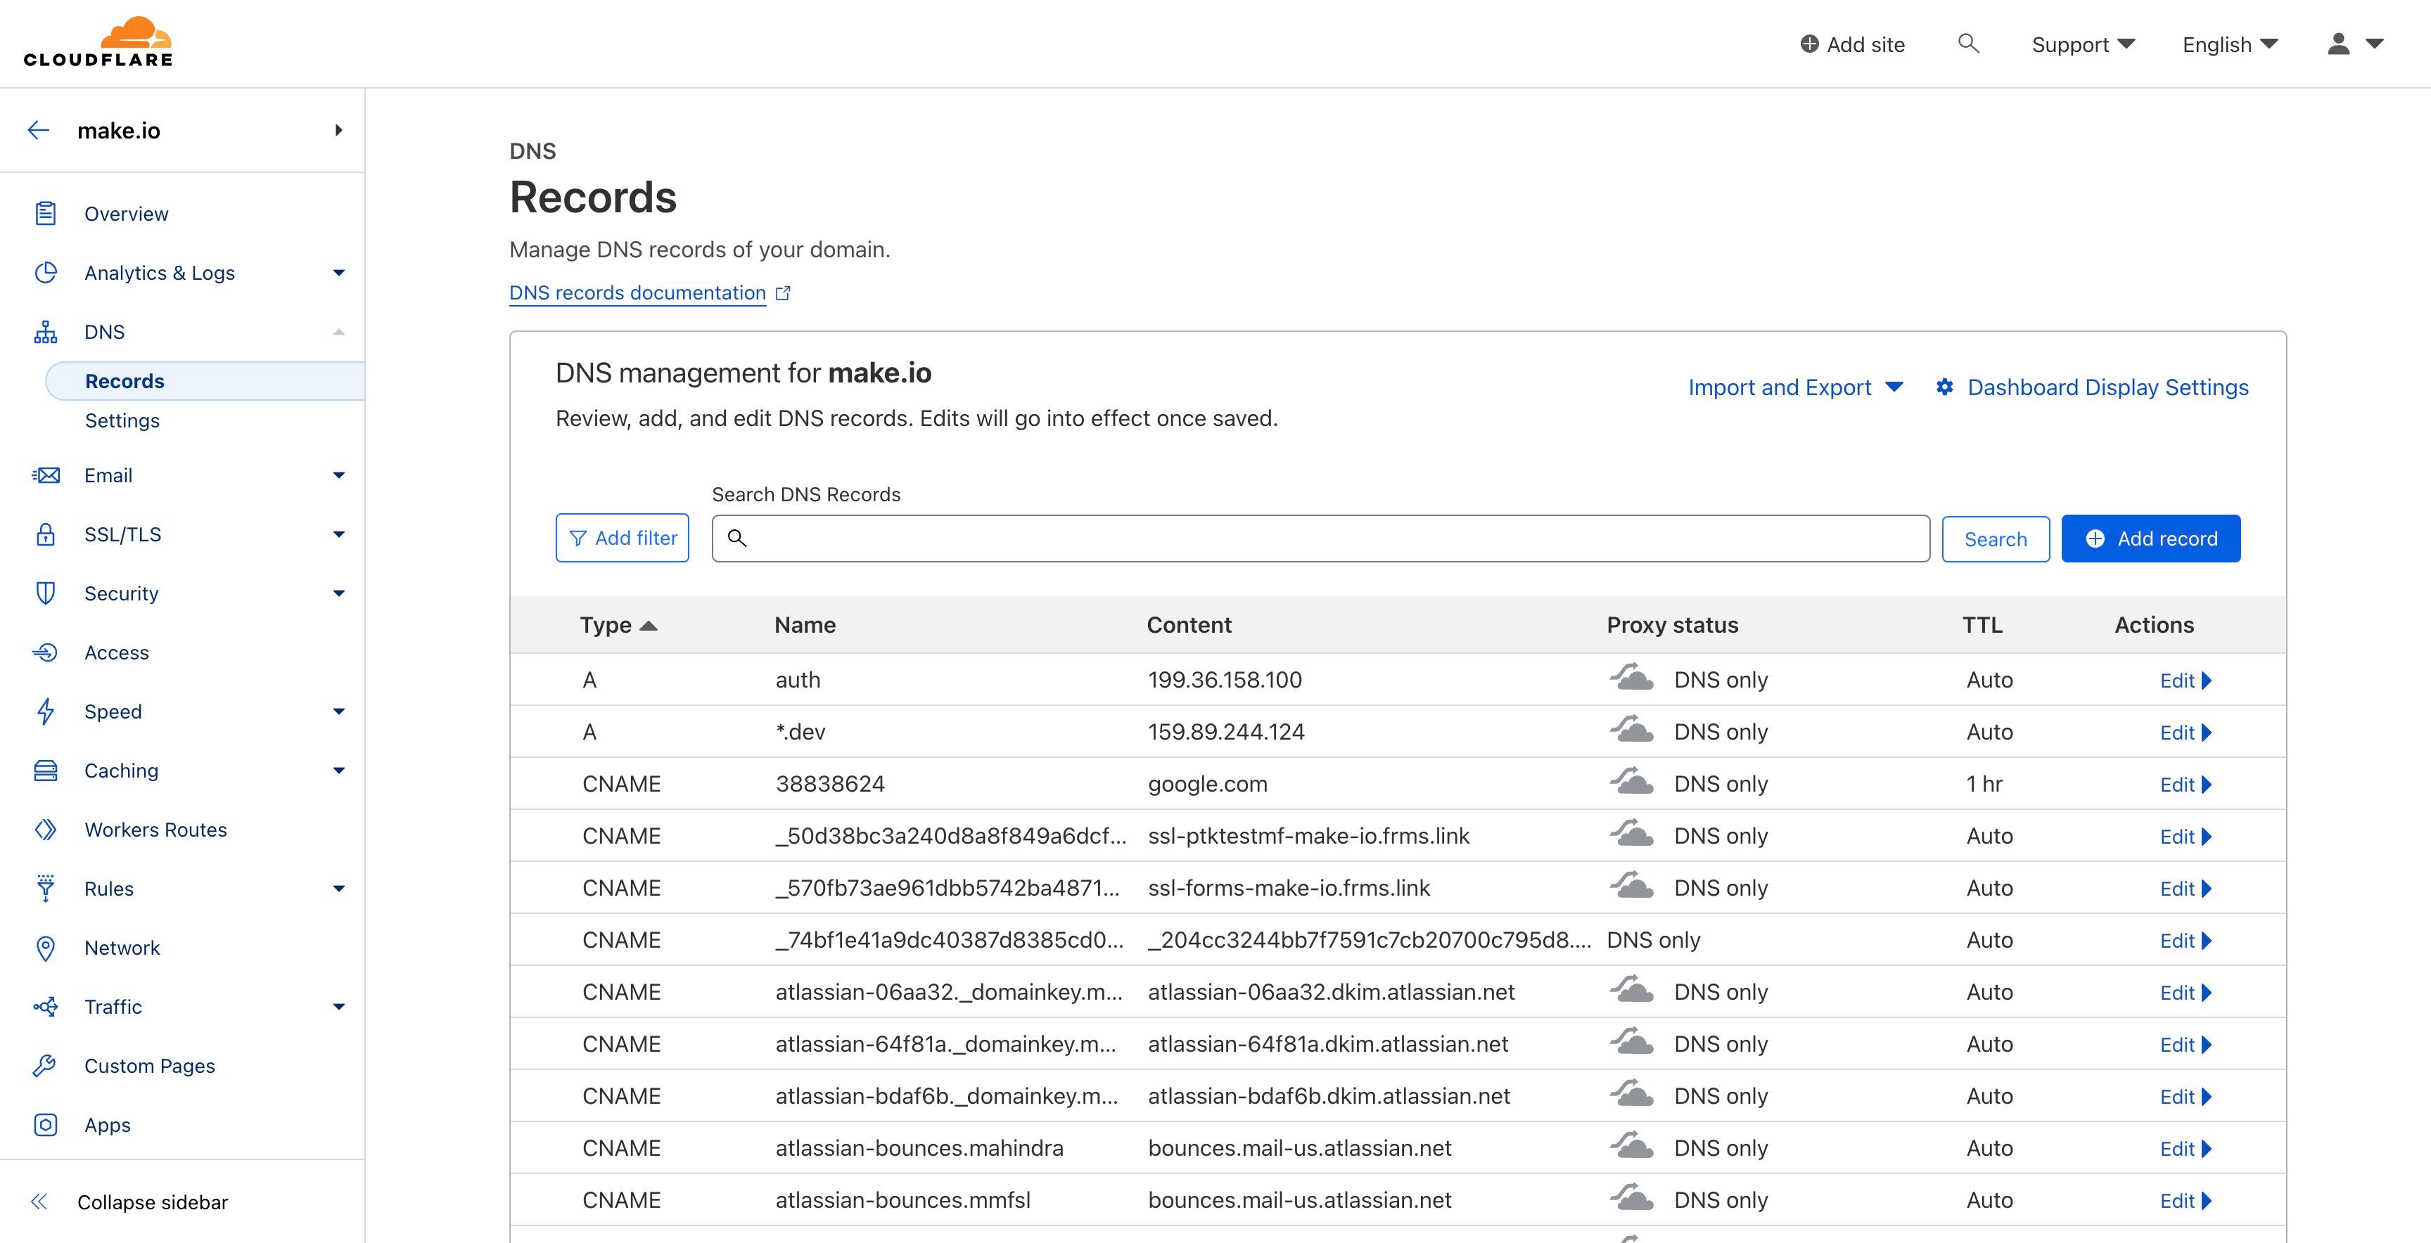This screenshot has width=2431, height=1243.
Task: Collapse the DNS section arrow
Action: click(x=339, y=332)
